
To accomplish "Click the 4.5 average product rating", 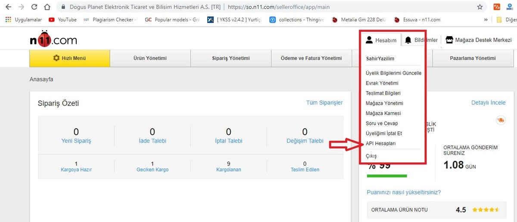I will [x=461, y=210].
